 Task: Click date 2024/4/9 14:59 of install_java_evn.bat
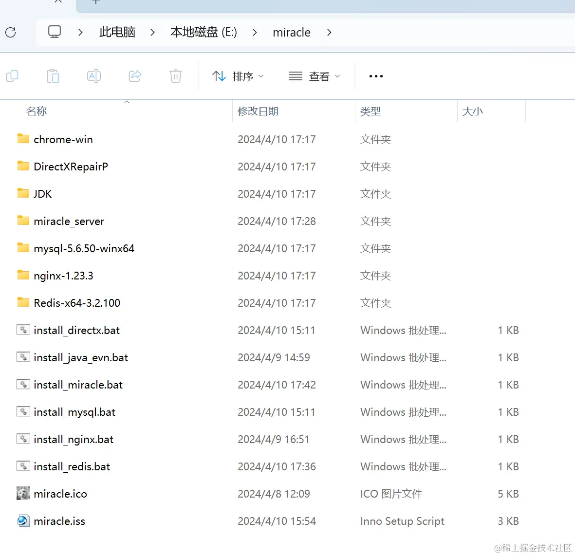pyautogui.click(x=274, y=357)
